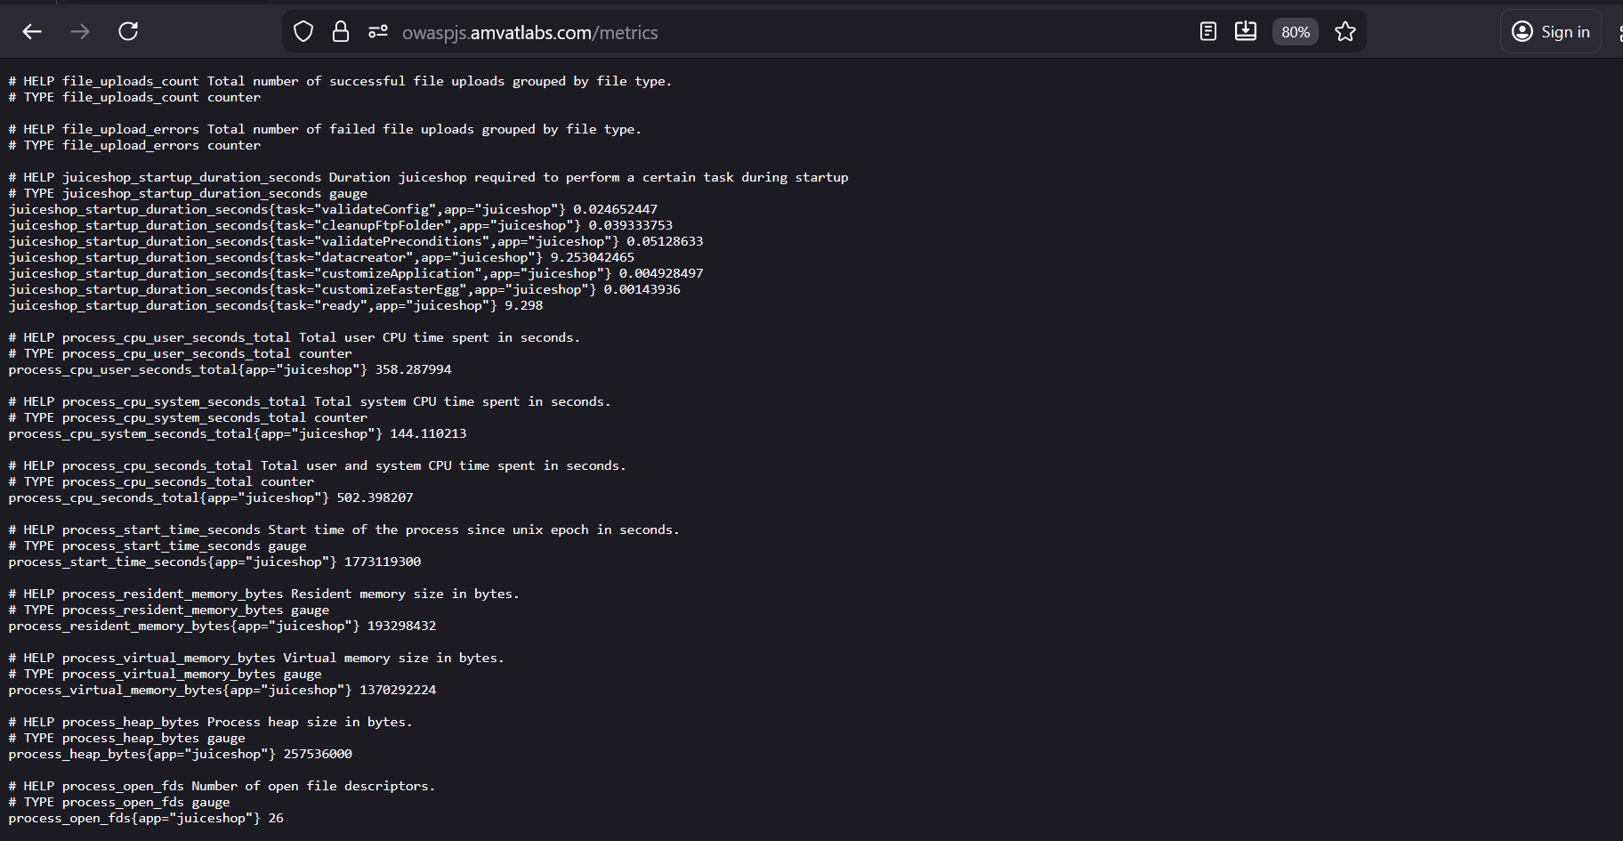Click the file_uploads_count HELP line
This screenshot has height=841, width=1623.
coord(340,81)
